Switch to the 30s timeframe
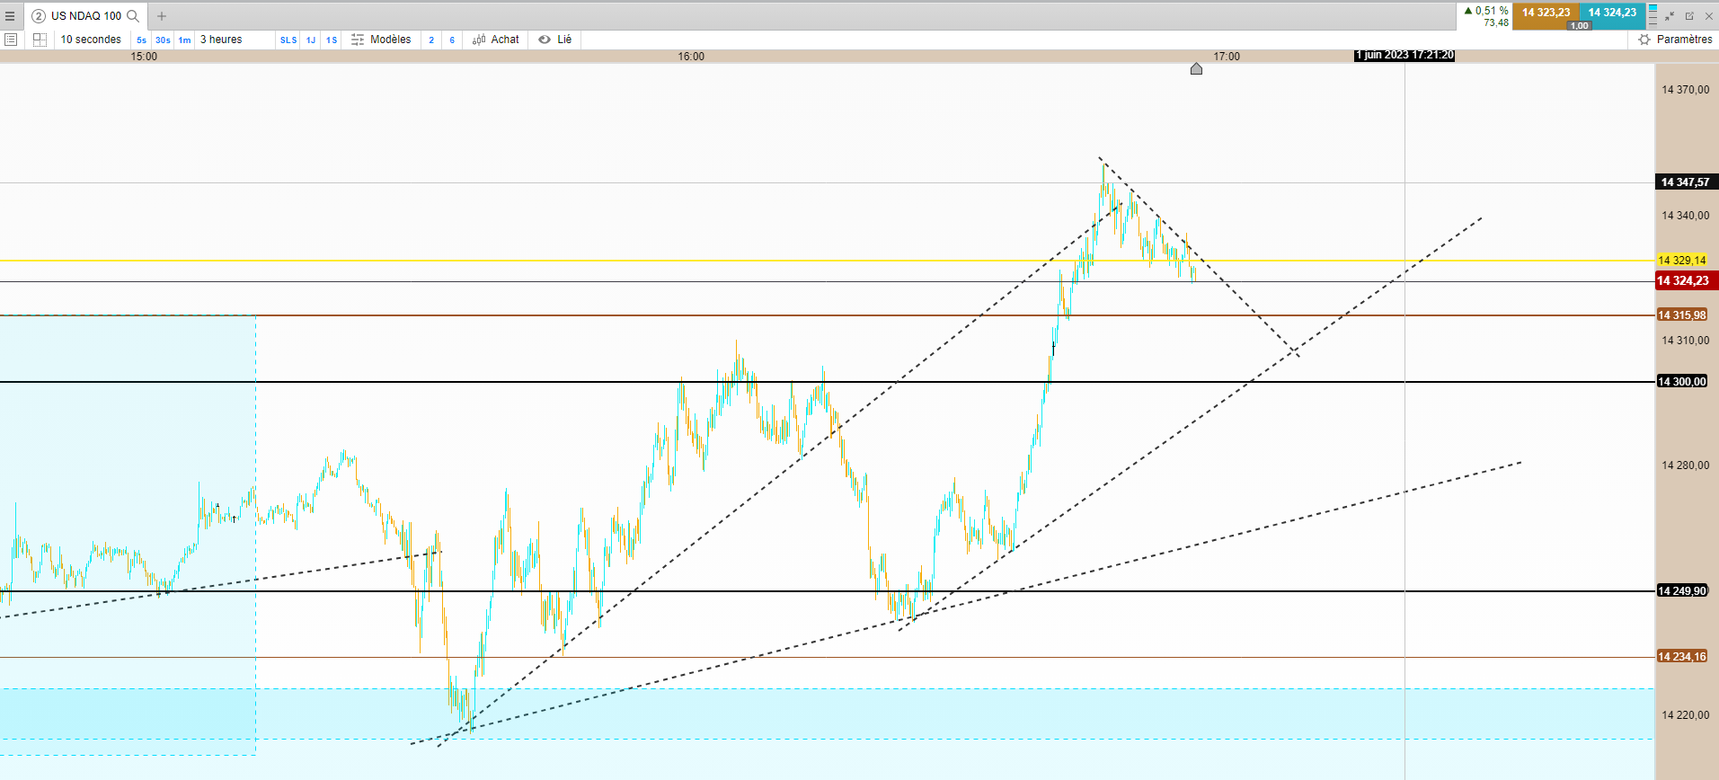Screen dimensions: 1719x780 tap(163, 40)
